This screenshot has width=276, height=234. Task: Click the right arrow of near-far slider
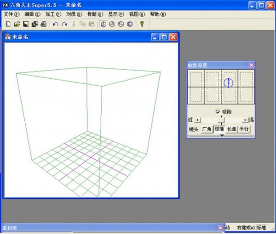click(245, 120)
